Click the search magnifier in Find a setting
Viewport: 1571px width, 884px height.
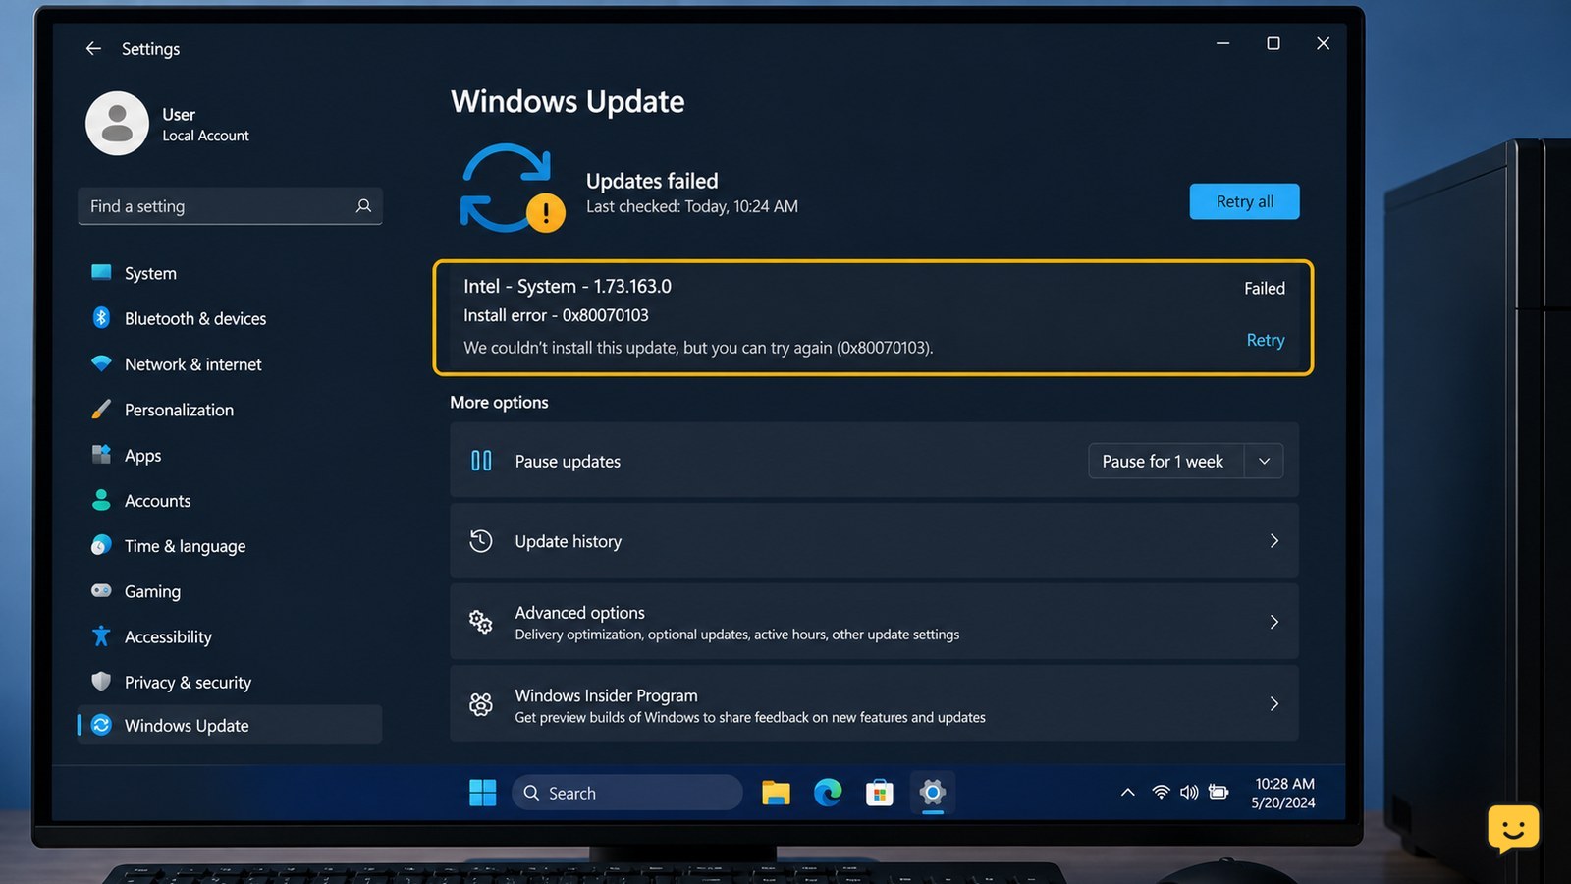[363, 206]
